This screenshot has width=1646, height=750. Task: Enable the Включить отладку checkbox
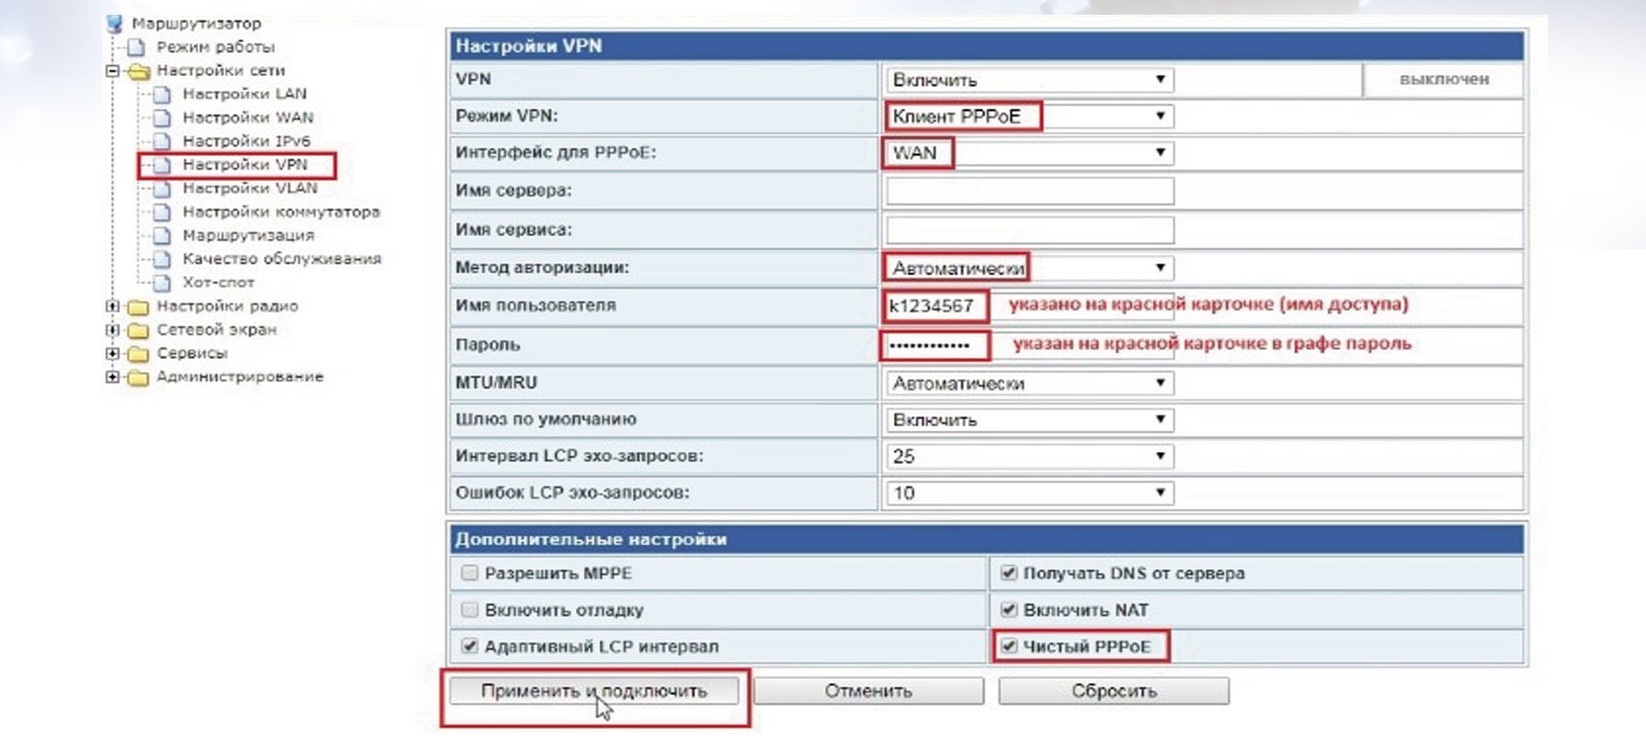(x=469, y=610)
